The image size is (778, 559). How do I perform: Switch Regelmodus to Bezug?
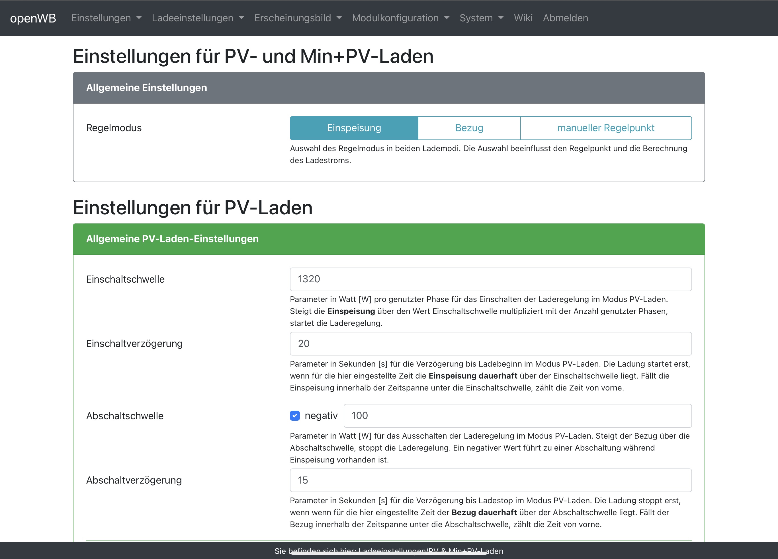[x=469, y=128]
